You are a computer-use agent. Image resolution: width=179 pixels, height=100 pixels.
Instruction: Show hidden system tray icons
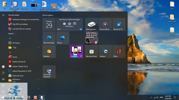click(x=151, y=97)
